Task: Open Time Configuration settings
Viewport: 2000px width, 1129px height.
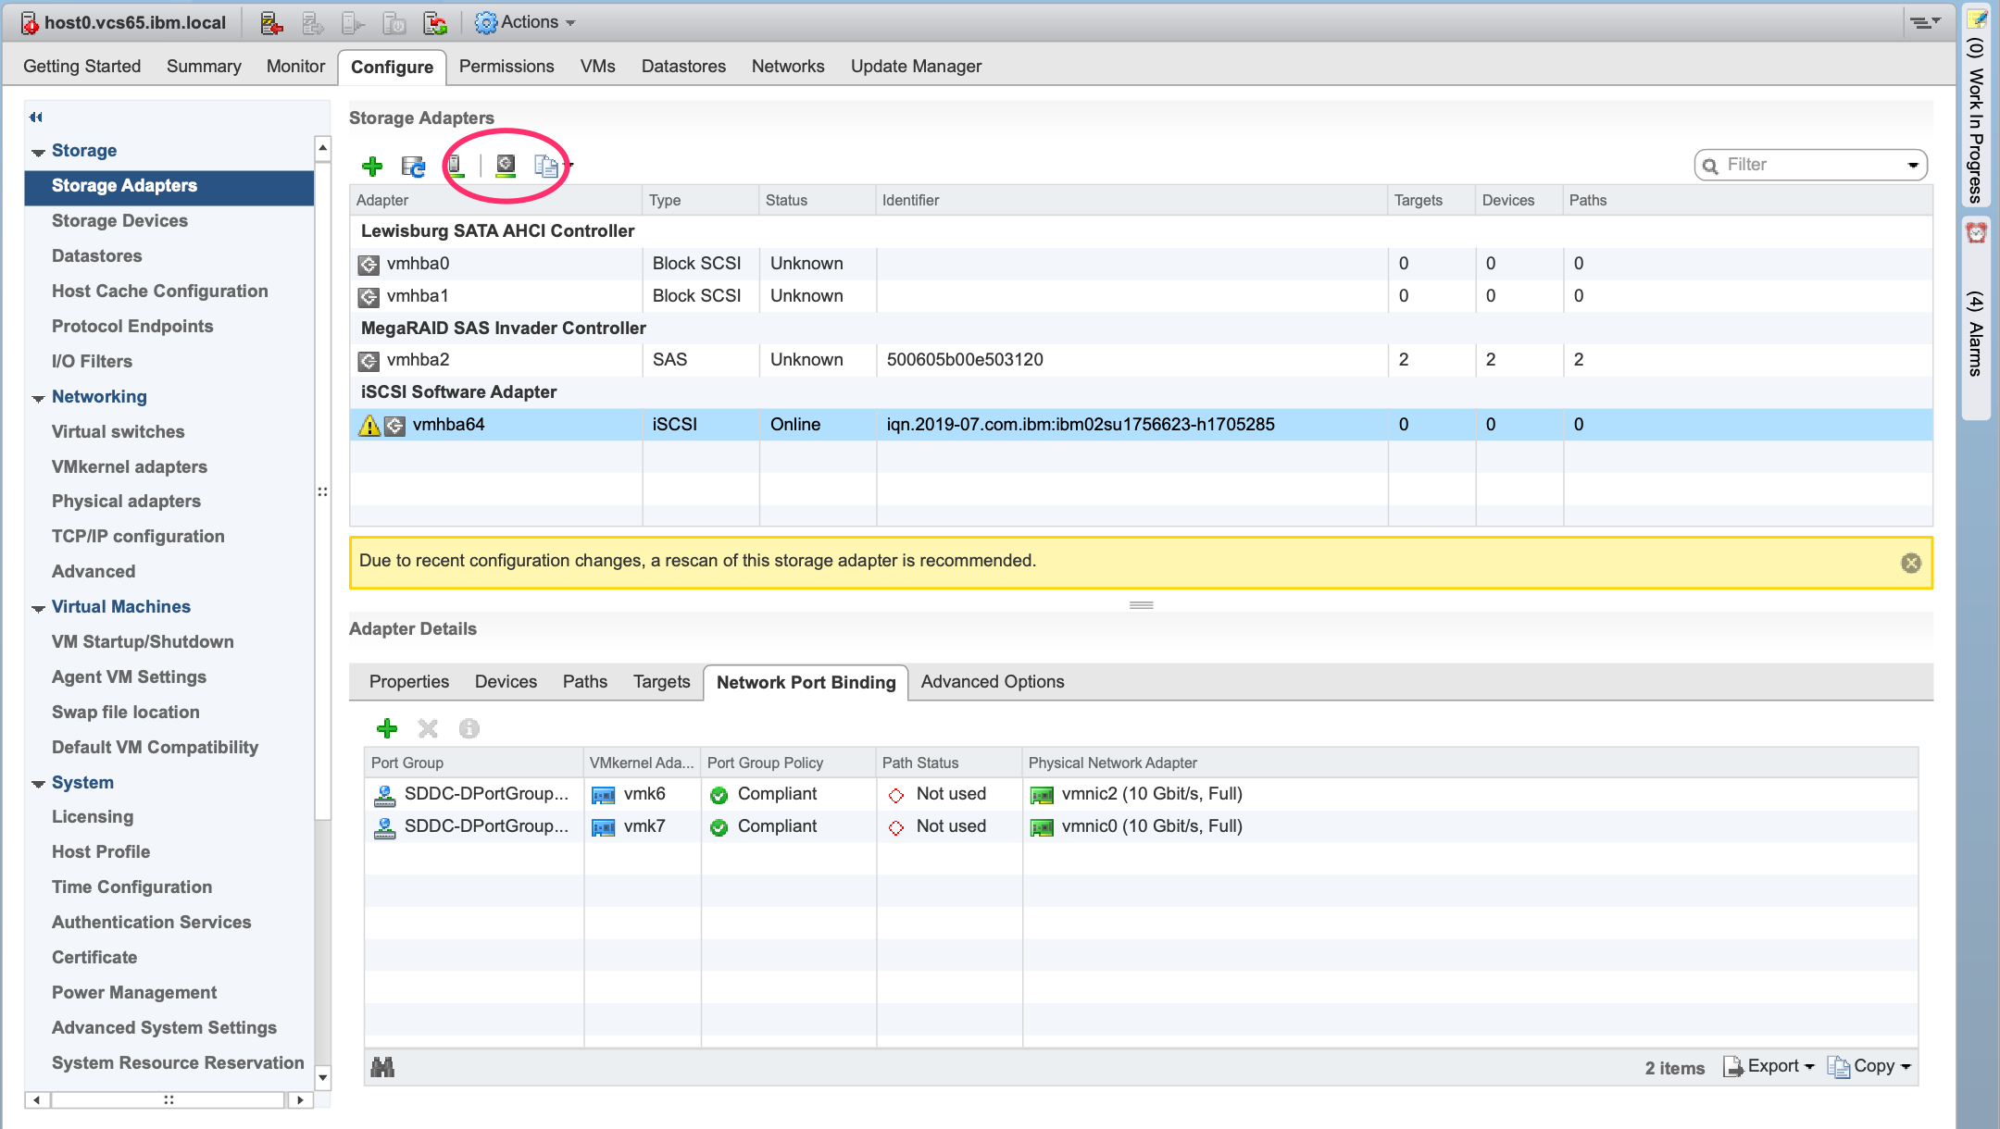Action: 131,887
